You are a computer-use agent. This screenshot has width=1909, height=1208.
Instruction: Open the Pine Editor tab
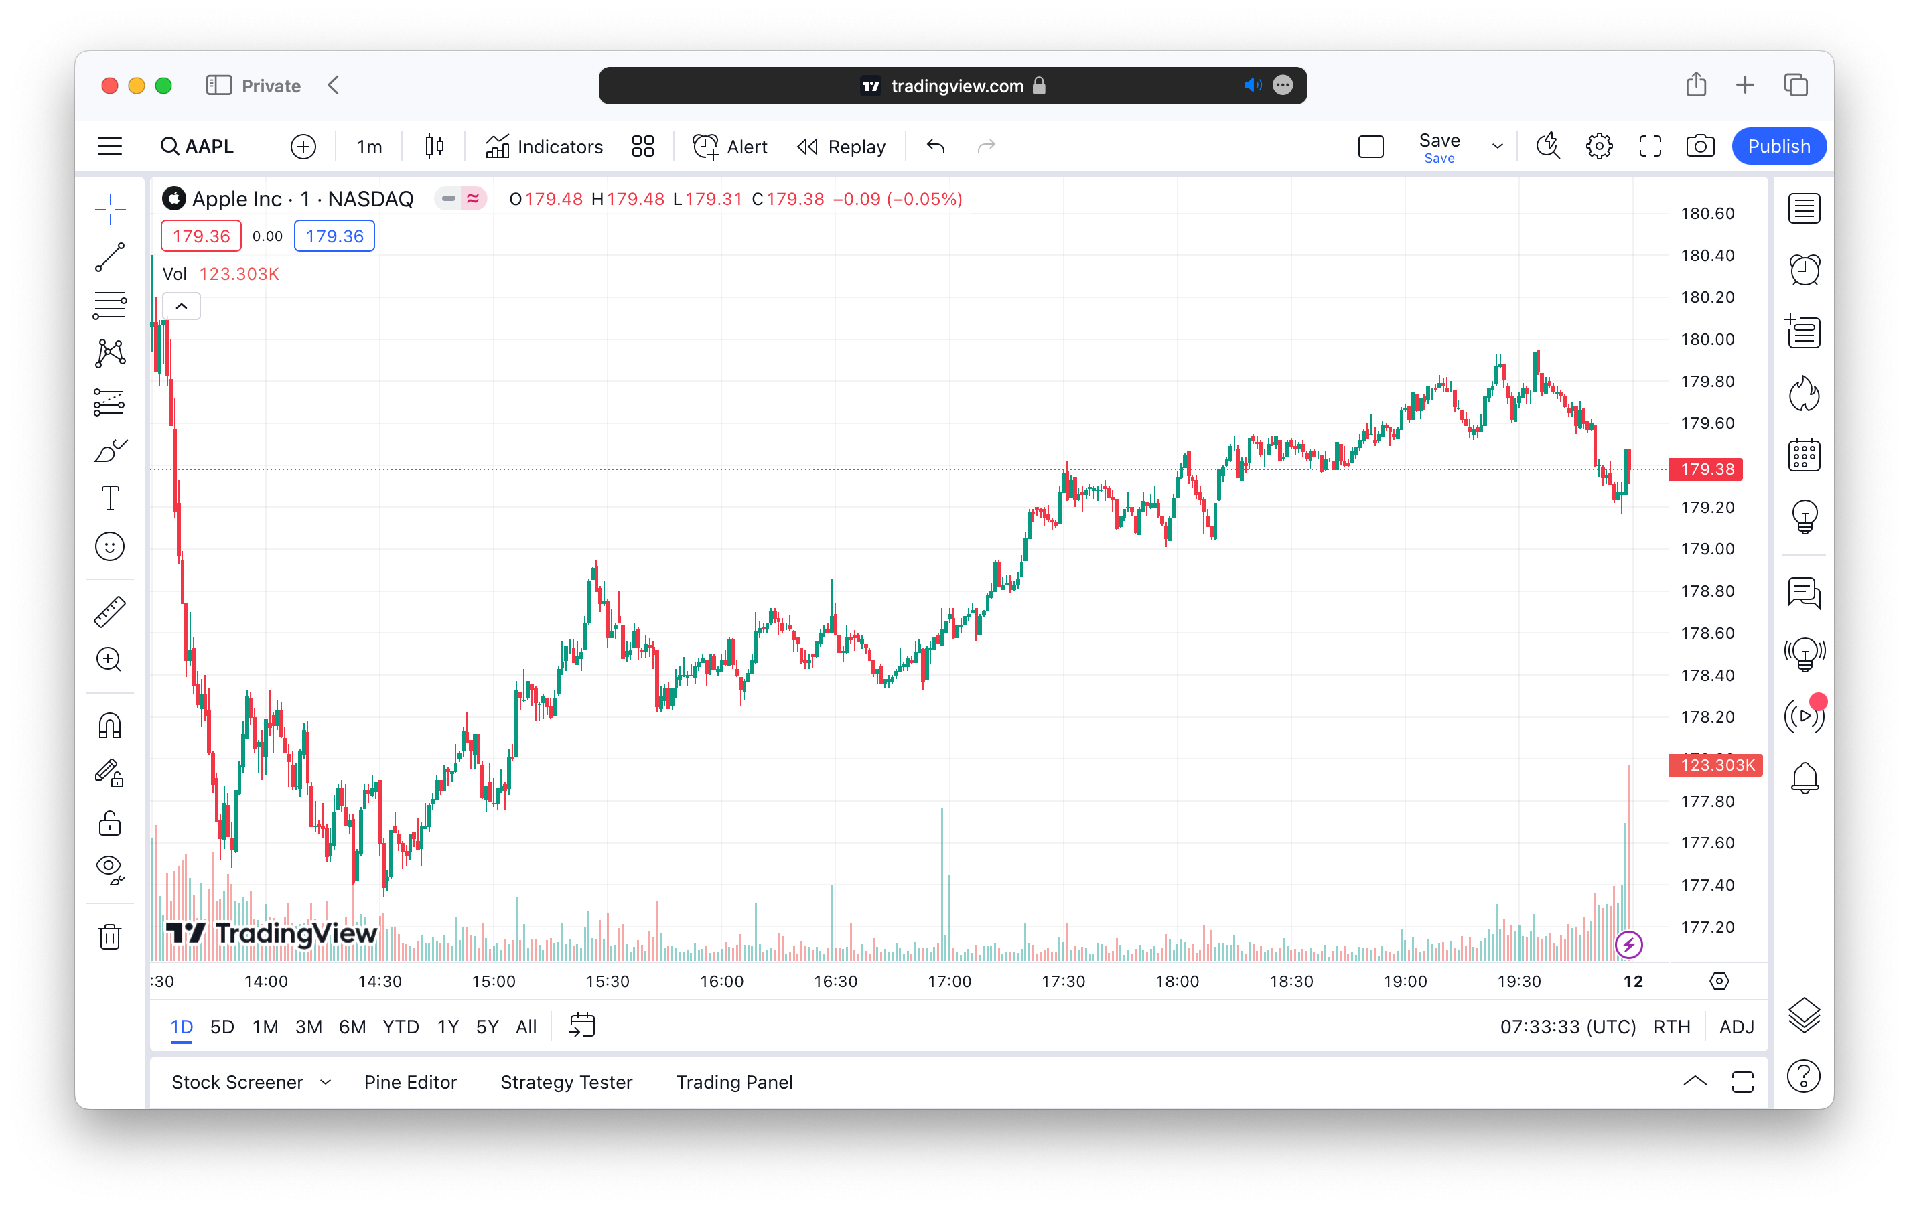point(410,1083)
